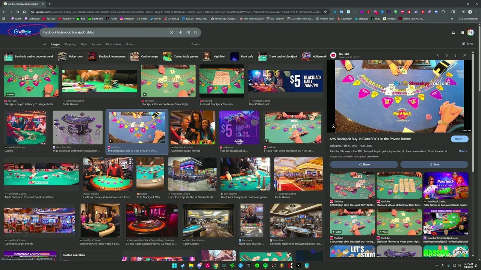Open the Tools dropdown

coord(196,44)
